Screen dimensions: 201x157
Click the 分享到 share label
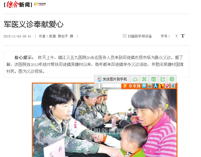134,86
